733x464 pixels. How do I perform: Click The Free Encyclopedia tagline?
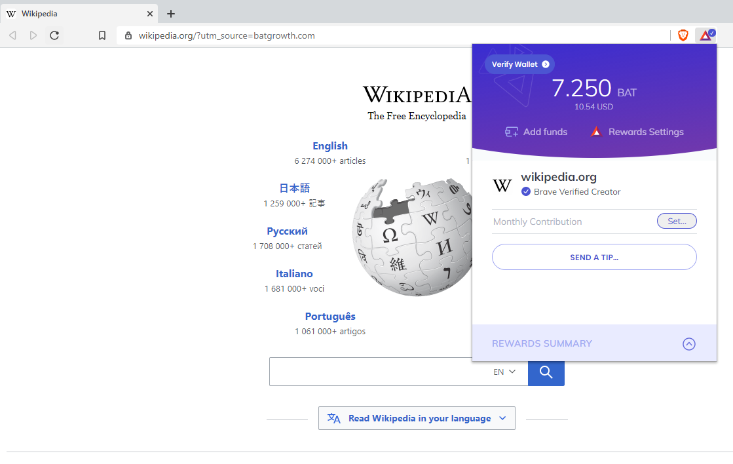click(x=417, y=116)
